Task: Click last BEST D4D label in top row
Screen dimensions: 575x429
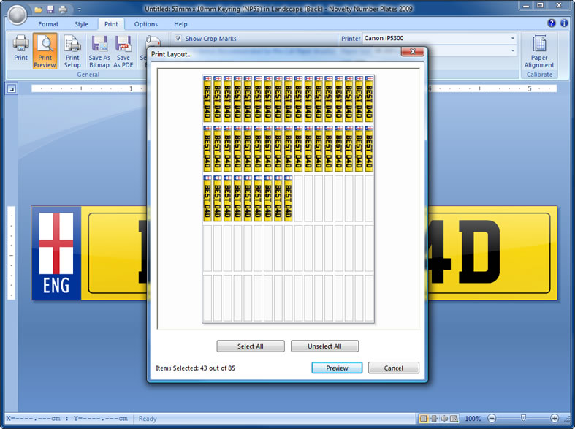Action: point(369,99)
